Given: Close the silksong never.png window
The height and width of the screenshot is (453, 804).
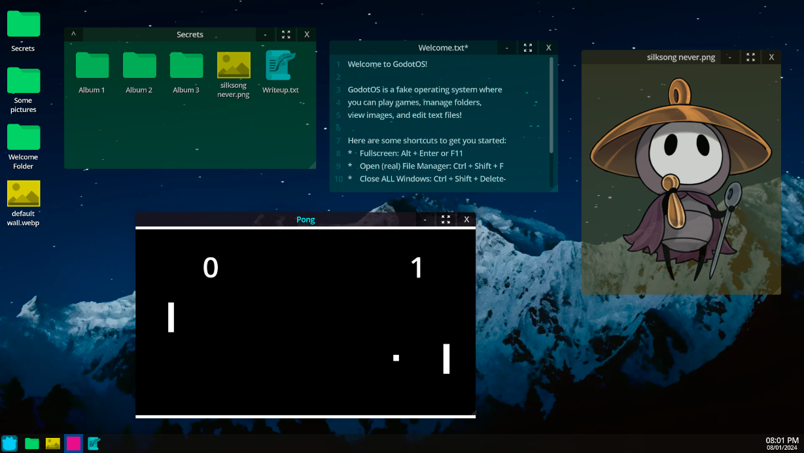Looking at the screenshot, I should [x=771, y=57].
